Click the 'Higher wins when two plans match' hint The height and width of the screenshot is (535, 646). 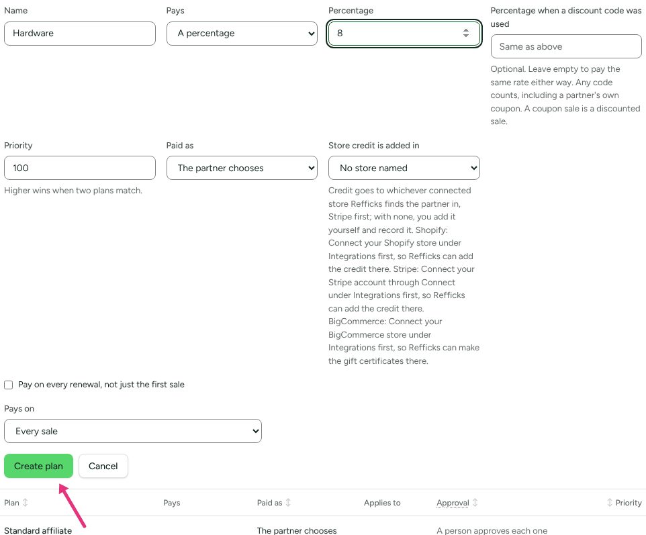(73, 190)
